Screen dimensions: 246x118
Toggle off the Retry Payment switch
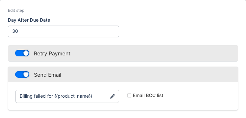[22, 53]
